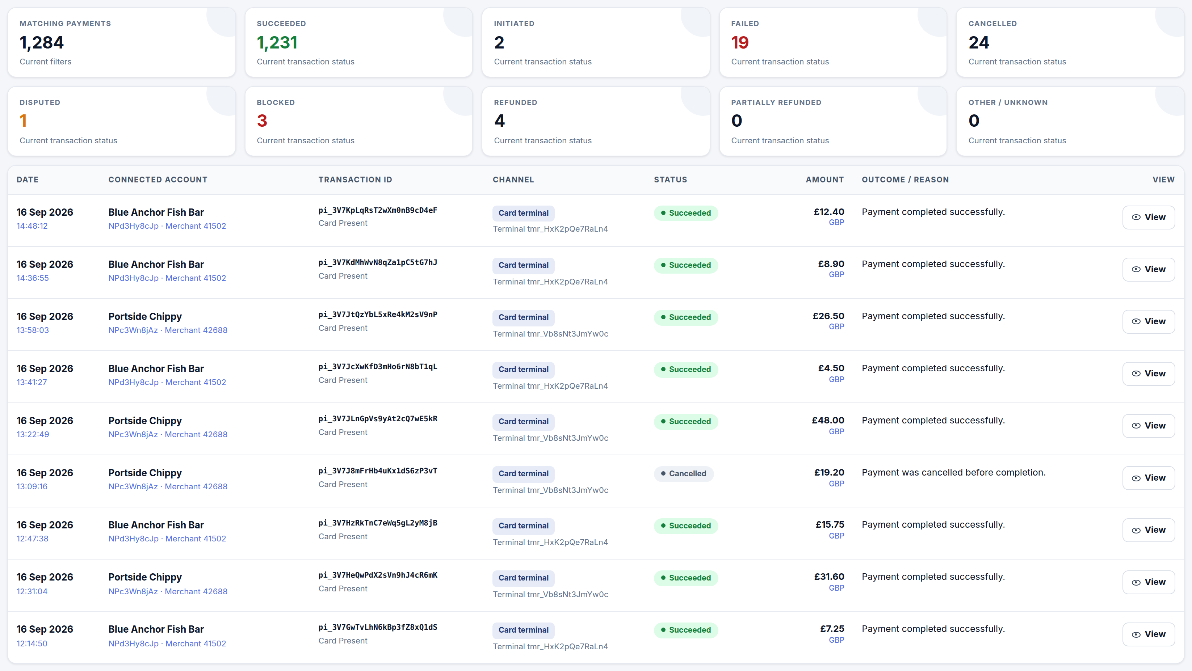Click the £48.00 amount

828,420
